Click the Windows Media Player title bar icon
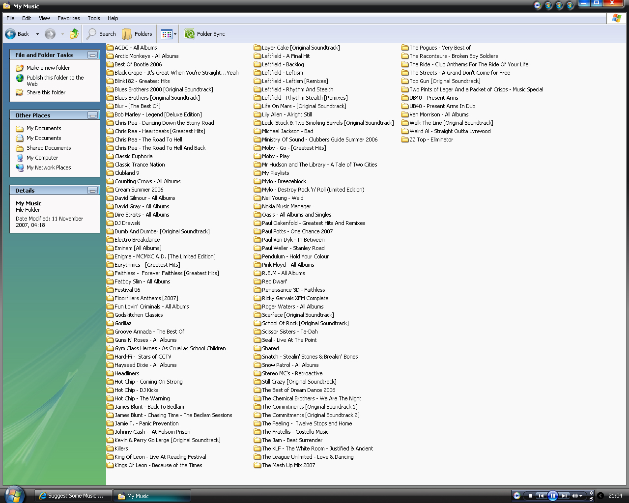Image resolution: width=629 pixels, height=503 pixels. [537, 5]
